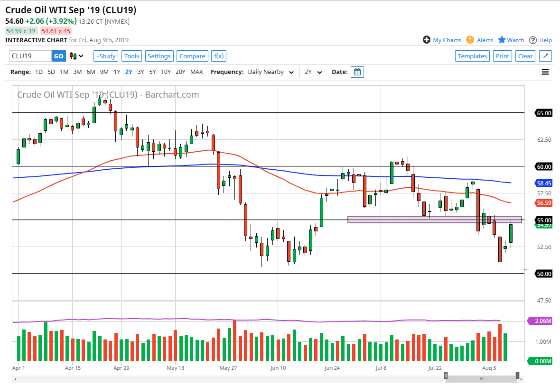Click the Watch star icon

point(501,40)
